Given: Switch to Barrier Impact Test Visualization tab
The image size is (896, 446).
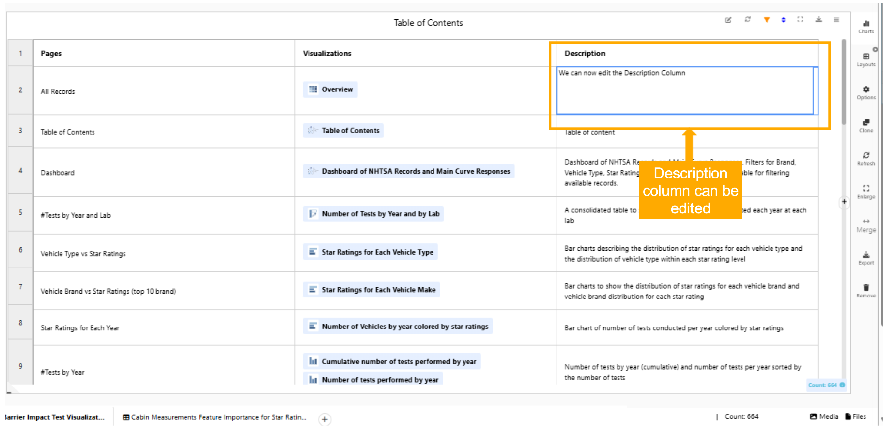Looking at the screenshot, I should tap(55, 417).
